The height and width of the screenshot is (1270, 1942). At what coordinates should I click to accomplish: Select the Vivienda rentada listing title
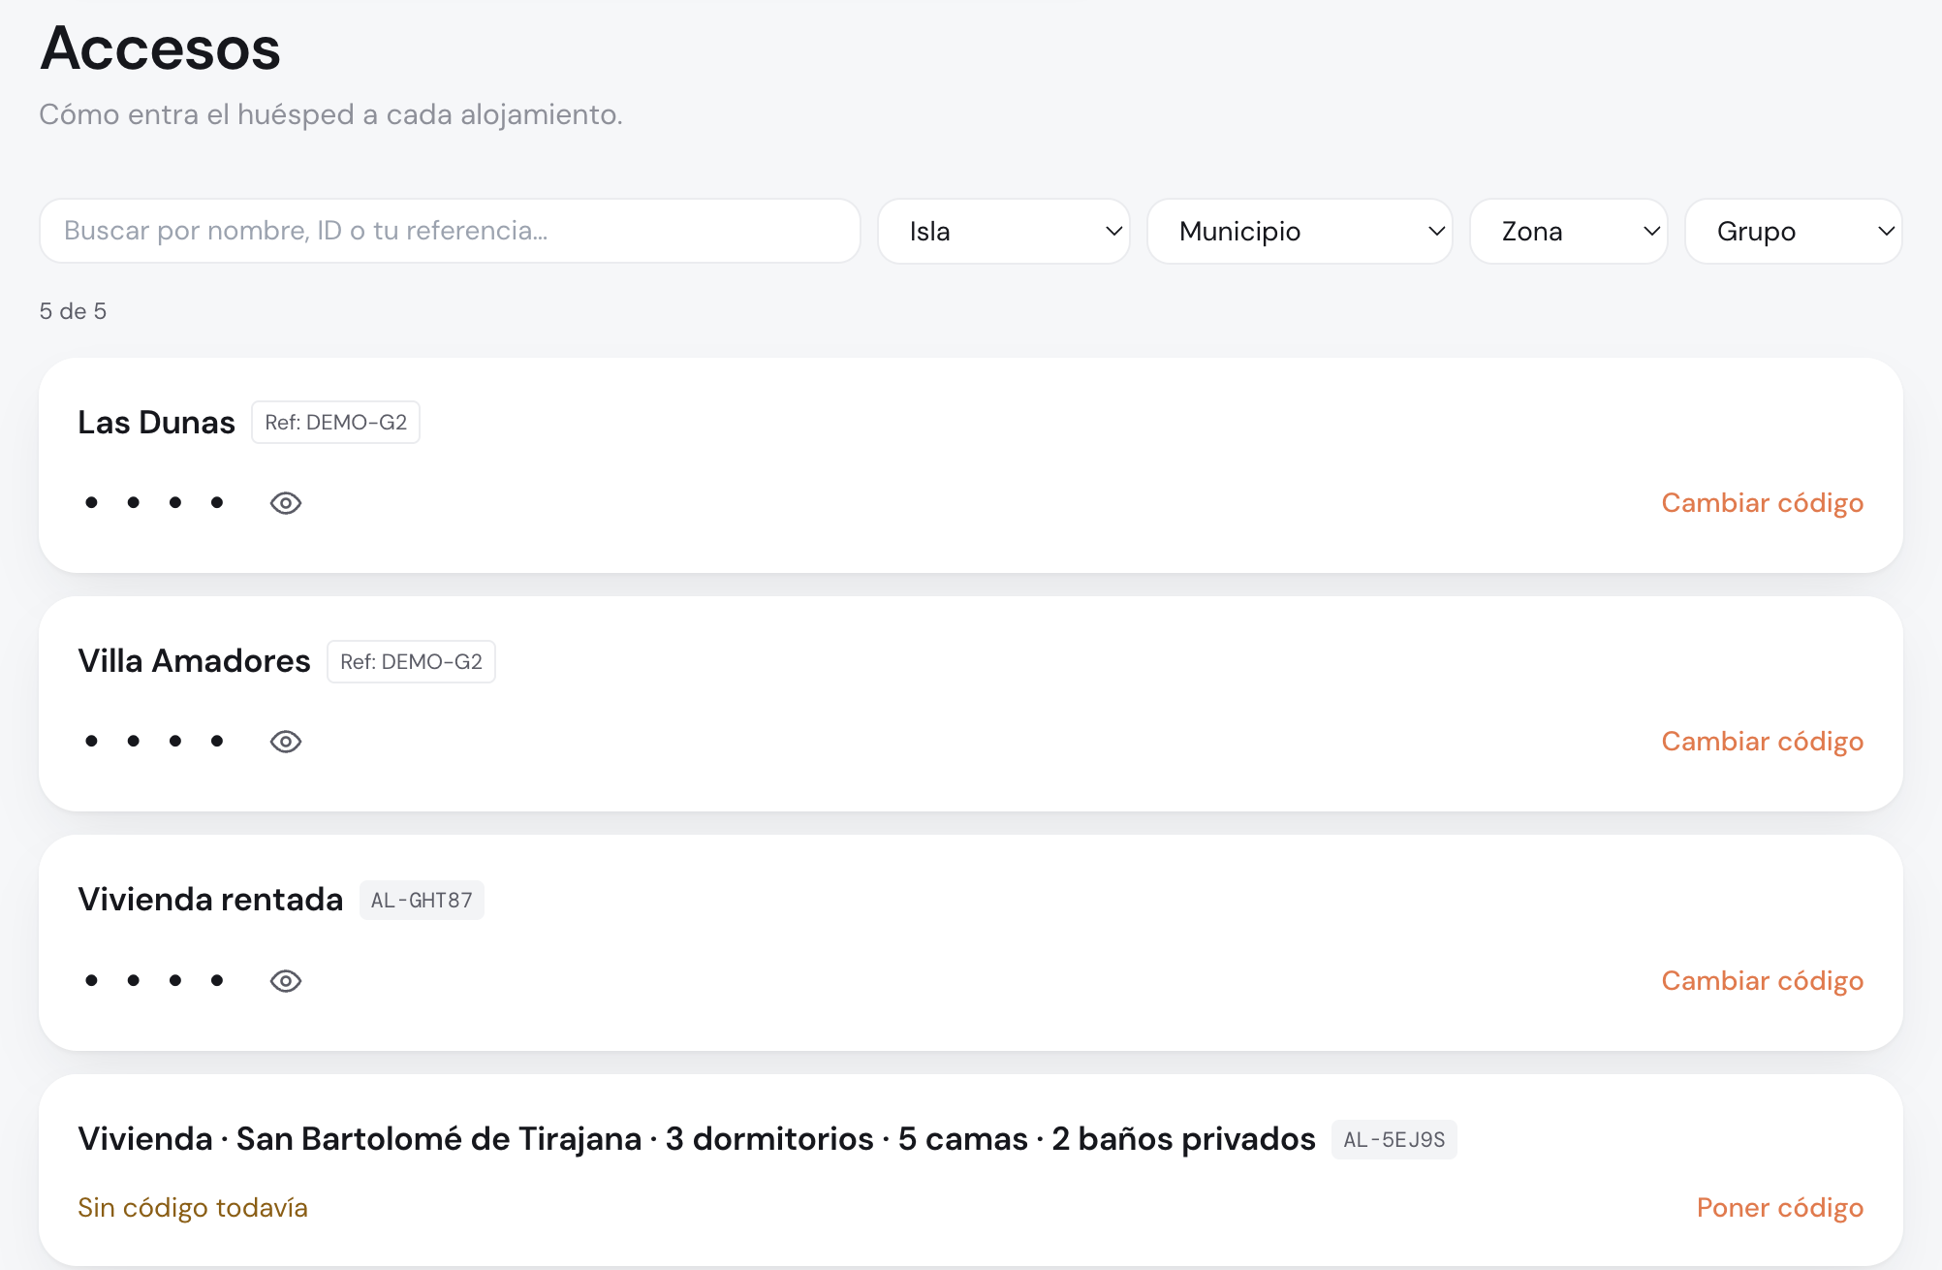210,900
